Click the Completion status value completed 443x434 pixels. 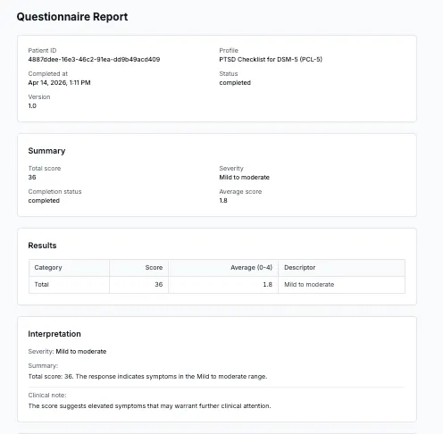click(44, 200)
